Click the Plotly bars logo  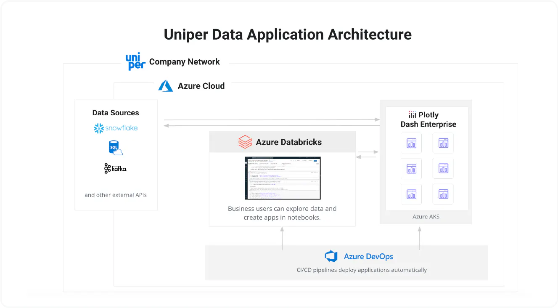pos(413,115)
